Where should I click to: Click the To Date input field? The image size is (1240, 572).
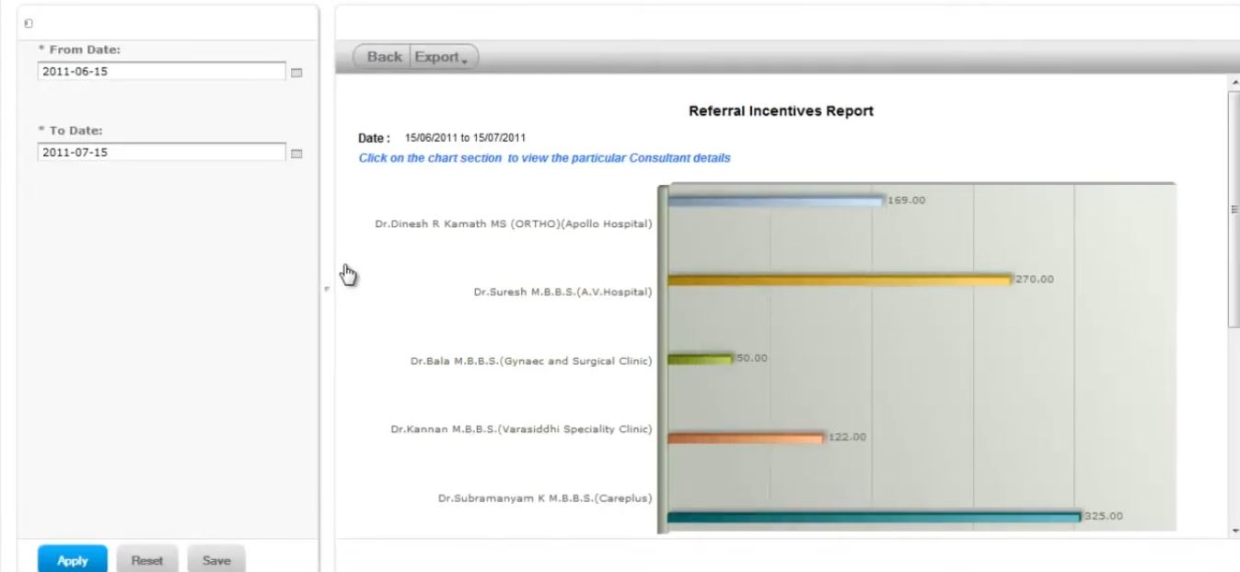point(162,152)
